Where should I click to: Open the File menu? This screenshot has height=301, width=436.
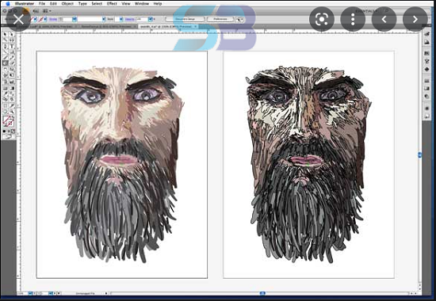click(42, 4)
